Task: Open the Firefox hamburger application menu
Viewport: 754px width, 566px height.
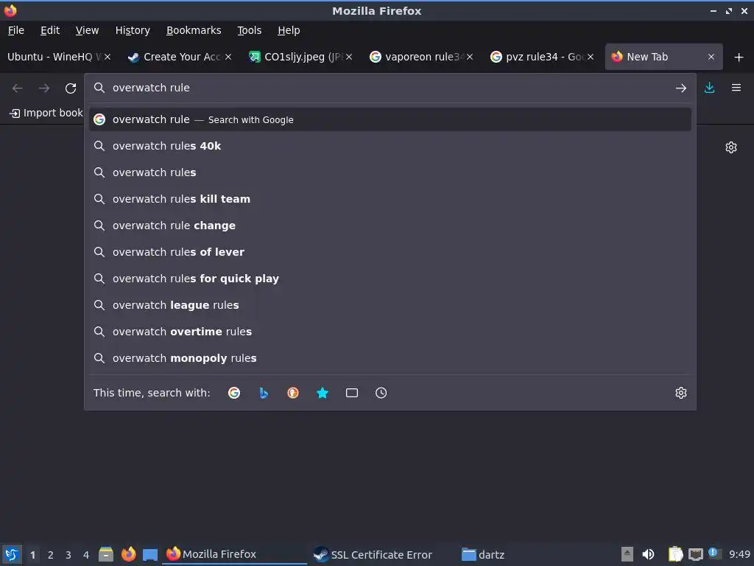Action: [736, 88]
